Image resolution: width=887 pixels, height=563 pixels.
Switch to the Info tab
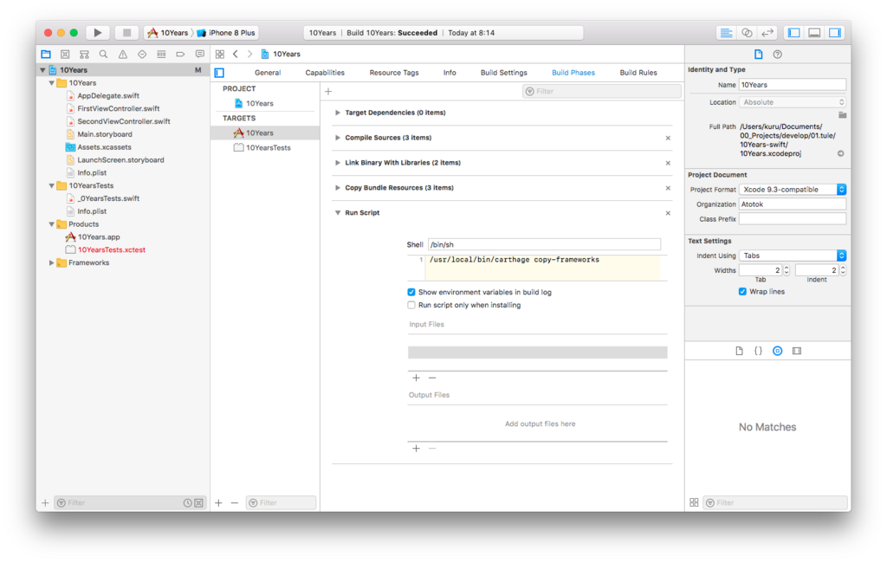pyautogui.click(x=450, y=73)
